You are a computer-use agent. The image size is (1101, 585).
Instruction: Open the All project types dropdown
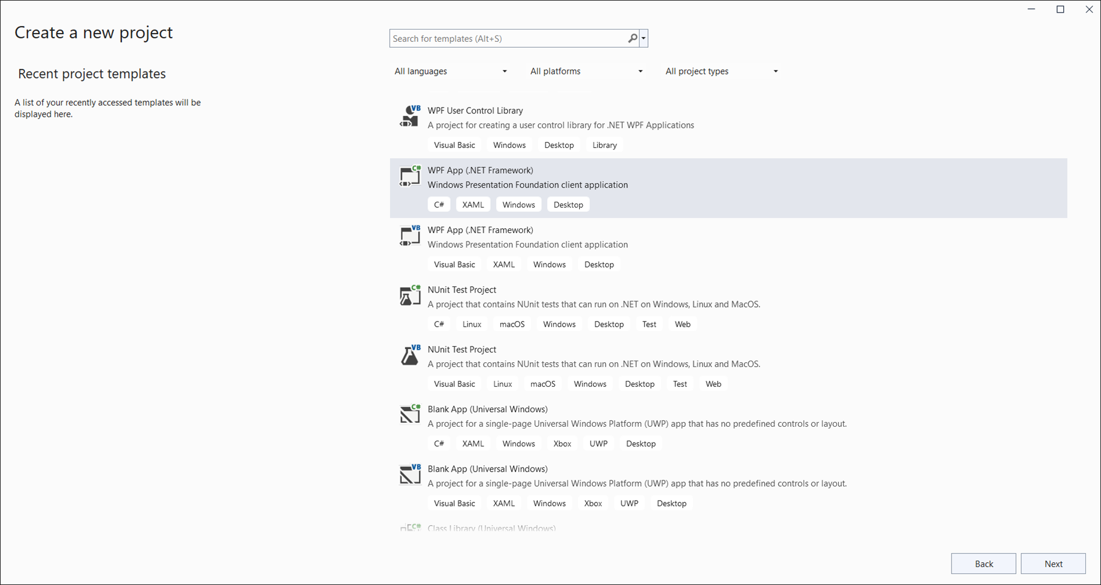click(x=722, y=71)
